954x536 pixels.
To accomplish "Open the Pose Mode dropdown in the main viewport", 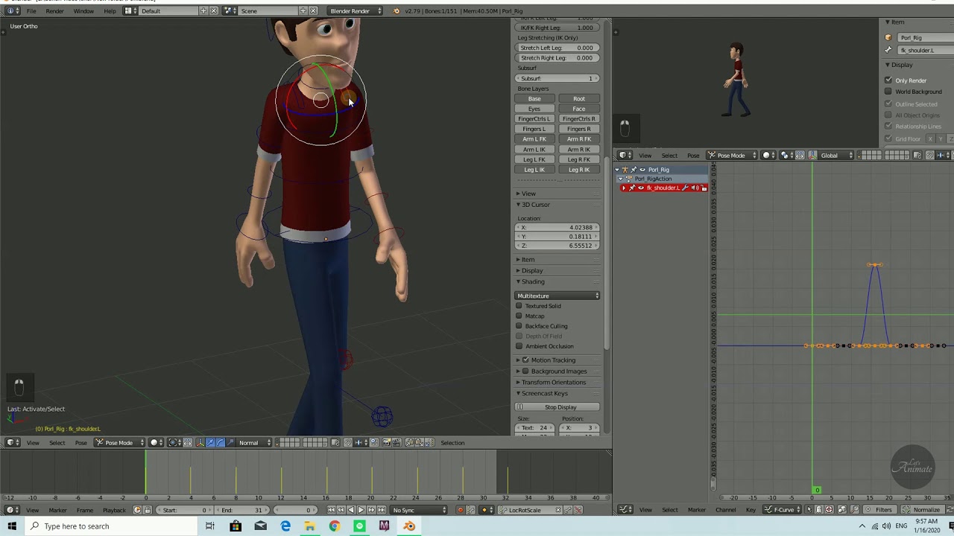I will (x=119, y=443).
